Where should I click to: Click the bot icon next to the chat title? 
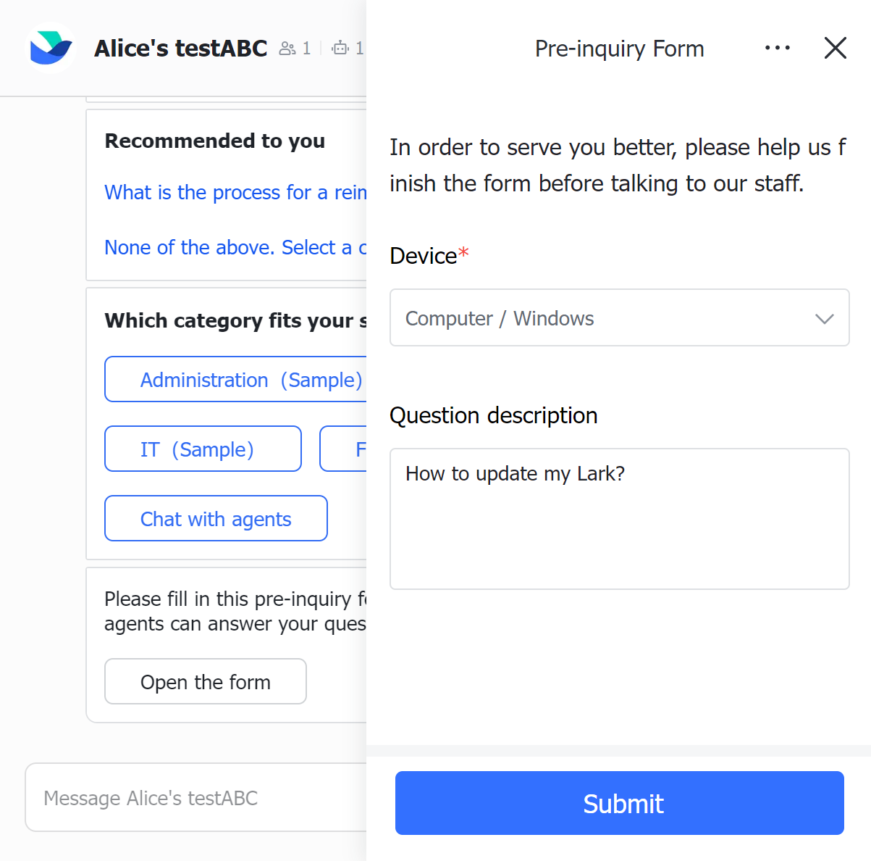340,48
